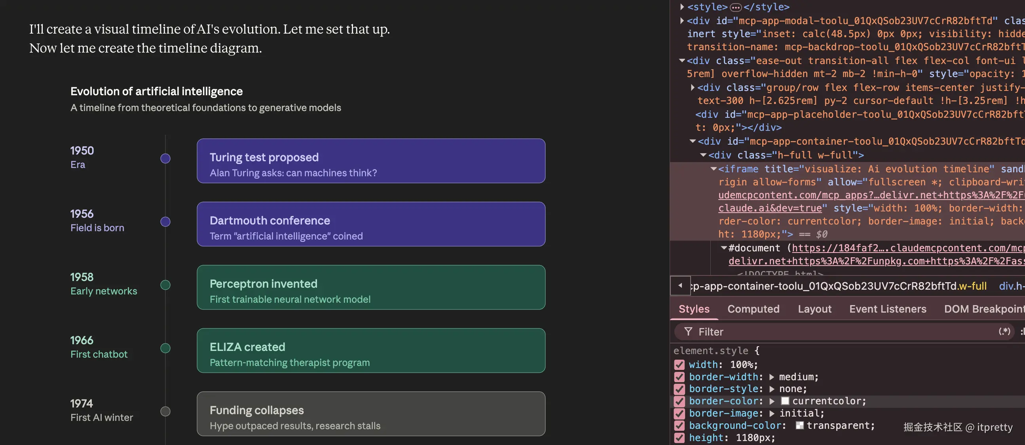This screenshot has width=1025, height=445.
Task: Click the filter funnel icon in Styles
Action: click(688, 331)
